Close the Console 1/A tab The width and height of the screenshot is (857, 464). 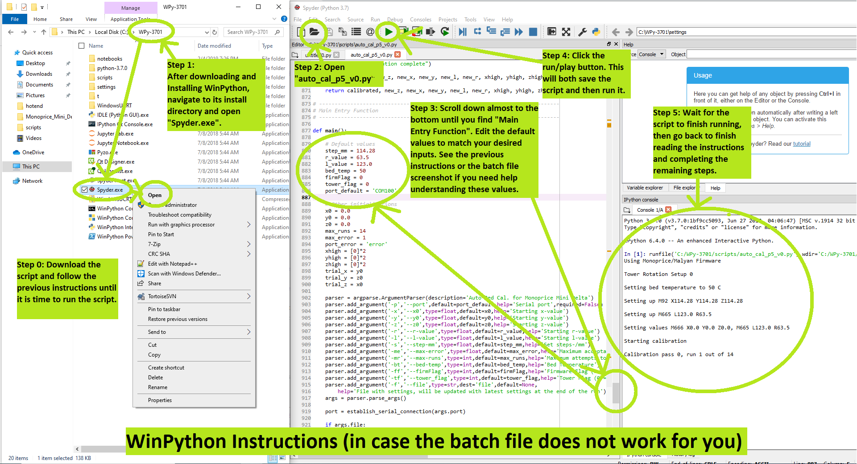tap(668, 209)
